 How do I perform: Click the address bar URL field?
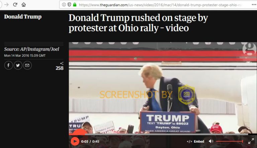(157, 5)
